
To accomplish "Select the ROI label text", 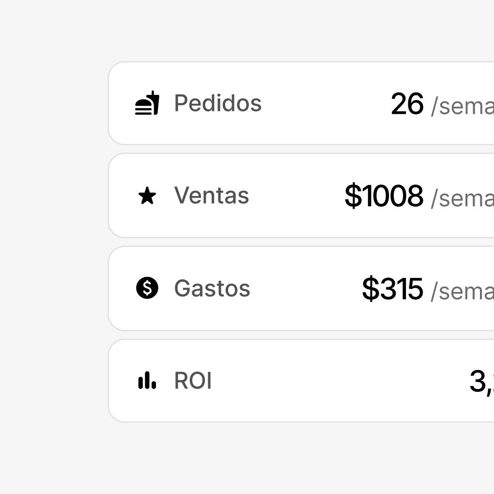I will pyautogui.click(x=193, y=381).
